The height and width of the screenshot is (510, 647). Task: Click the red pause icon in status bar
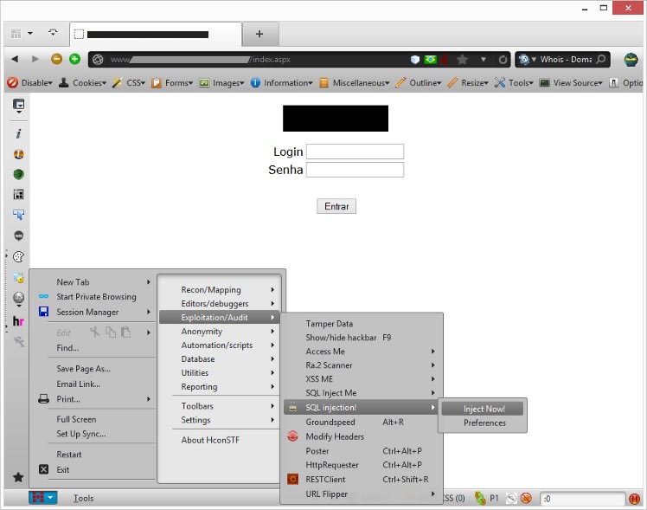(x=634, y=499)
